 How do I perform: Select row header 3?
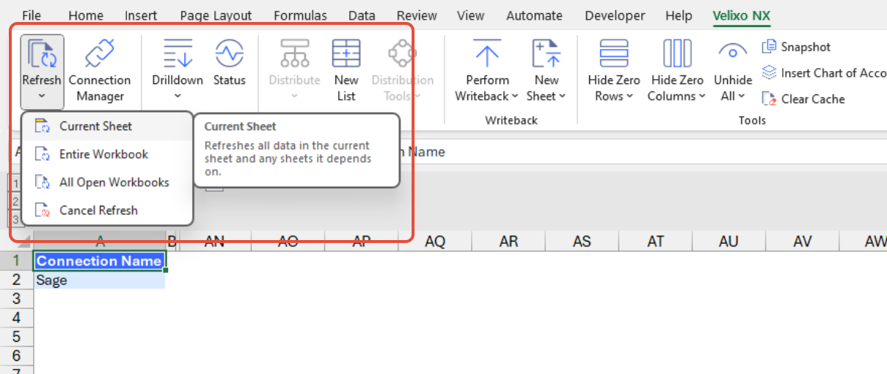(x=17, y=299)
